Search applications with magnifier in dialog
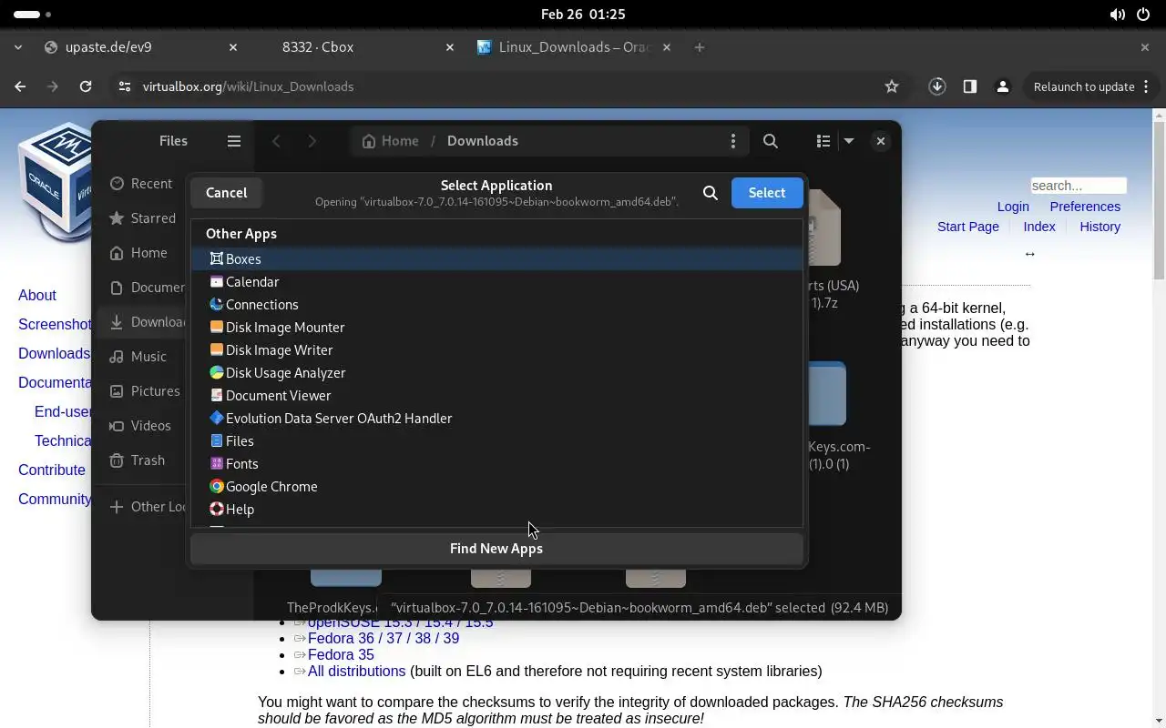Viewport: 1166px width, 728px height. click(711, 193)
